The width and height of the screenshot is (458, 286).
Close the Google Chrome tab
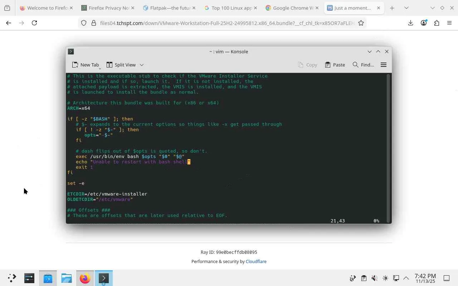[x=317, y=8]
